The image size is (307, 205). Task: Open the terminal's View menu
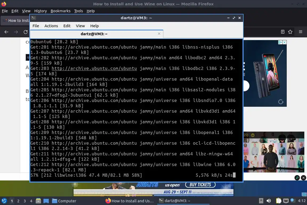[80, 26]
